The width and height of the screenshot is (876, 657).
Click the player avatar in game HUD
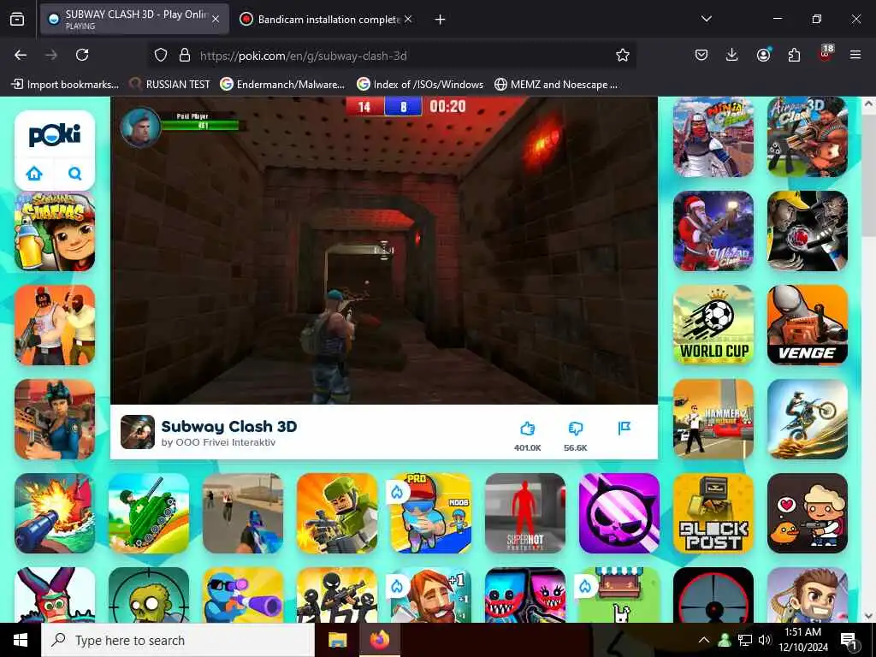point(140,127)
